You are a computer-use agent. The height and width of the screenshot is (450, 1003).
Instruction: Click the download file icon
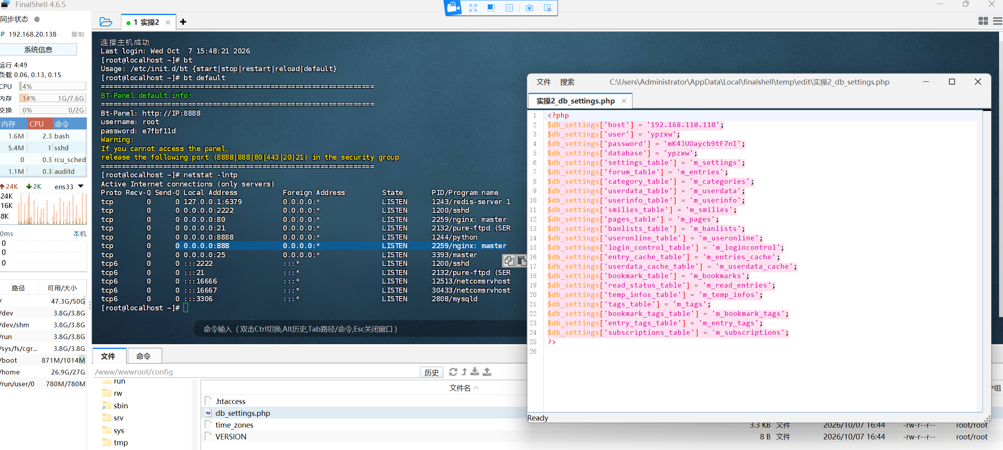pos(475,372)
